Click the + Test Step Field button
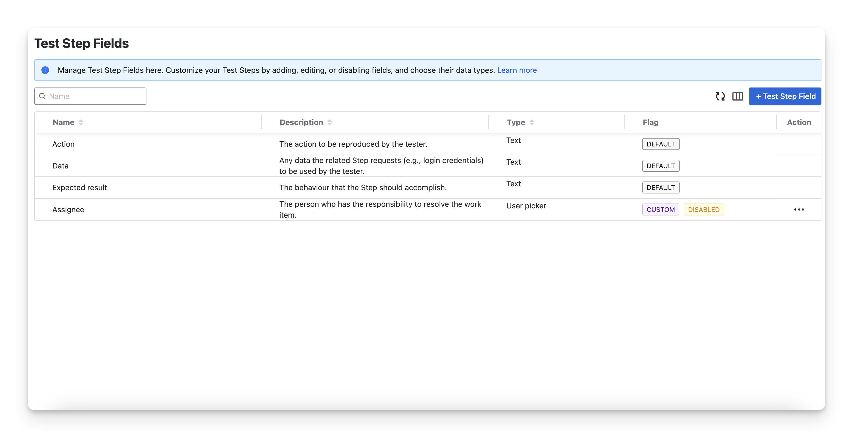The width and height of the screenshot is (853, 438). 785,96
